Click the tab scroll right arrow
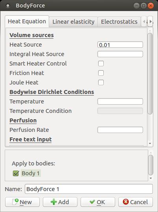 pos(150,21)
